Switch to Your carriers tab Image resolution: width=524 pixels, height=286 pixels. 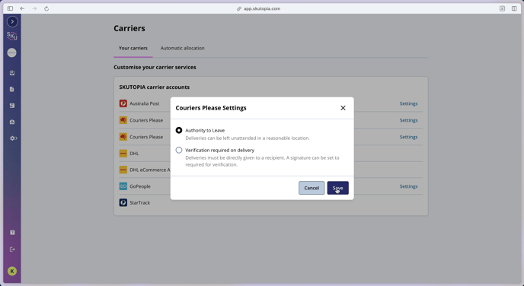click(133, 48)
